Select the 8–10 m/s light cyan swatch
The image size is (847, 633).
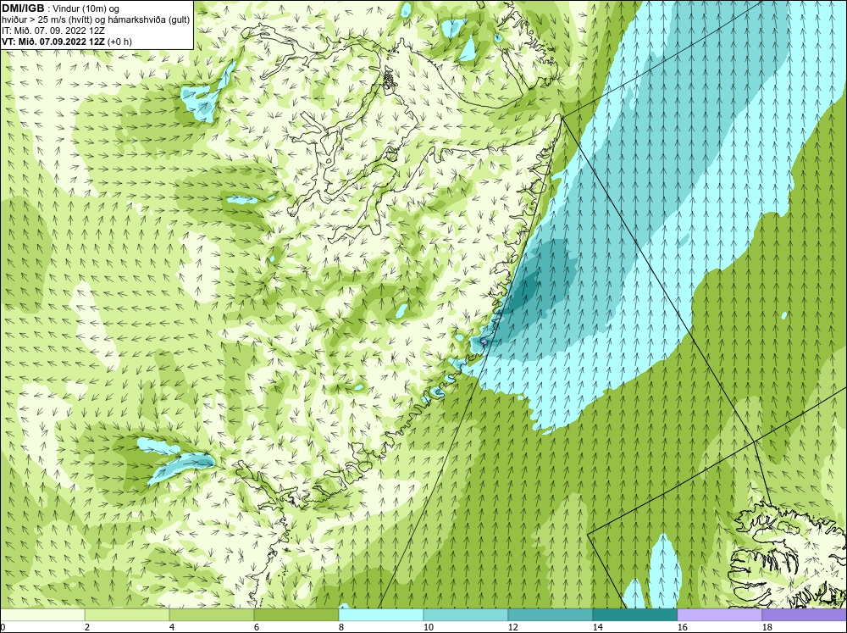click(x=381, y=614)
